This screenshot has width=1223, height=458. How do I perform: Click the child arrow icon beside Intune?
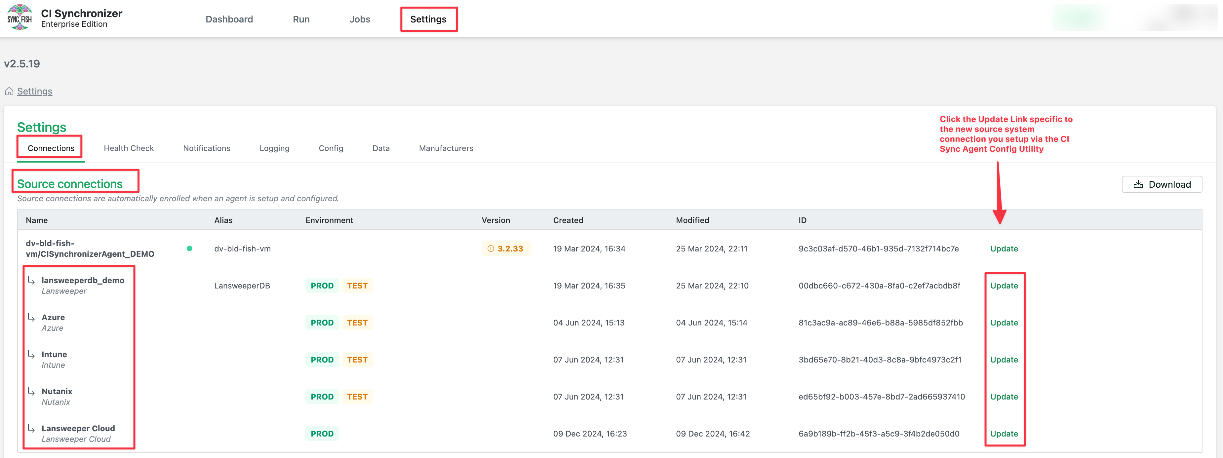pyautogui.click(x=31, y=354)
